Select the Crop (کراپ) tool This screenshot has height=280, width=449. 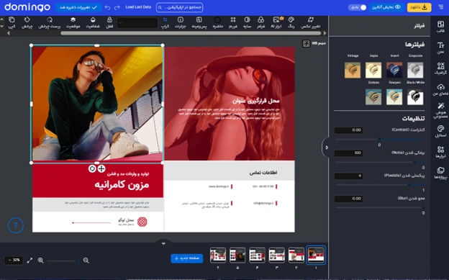[165, 19]
